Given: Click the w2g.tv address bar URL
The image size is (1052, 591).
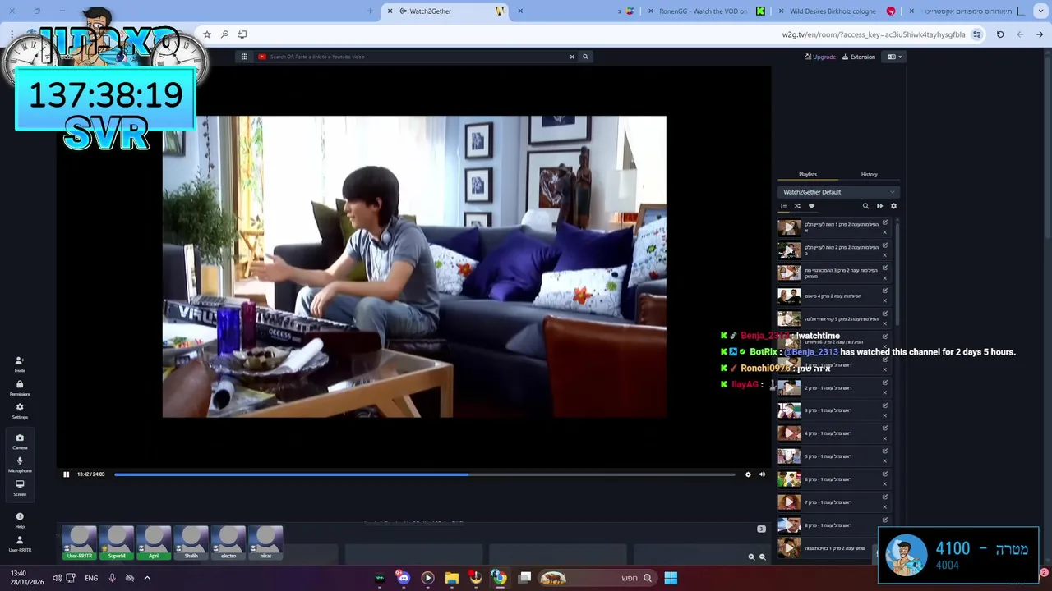Looking at the screenshot, I should (x=874, y=34).
